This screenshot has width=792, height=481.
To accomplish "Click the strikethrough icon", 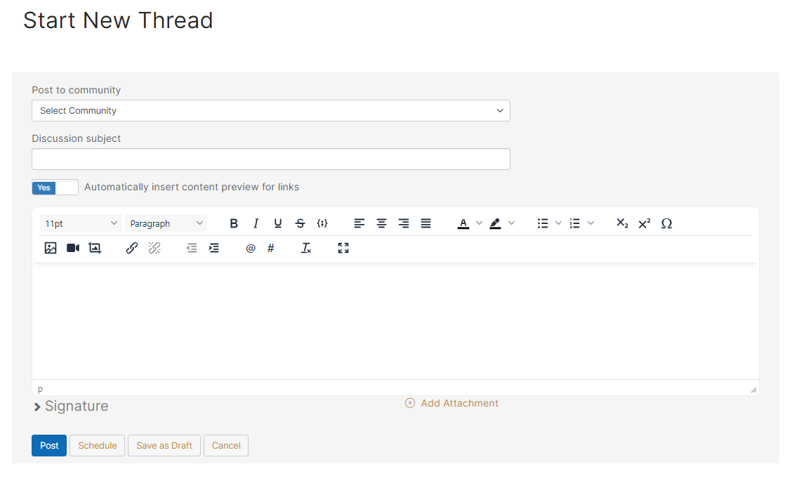I will 301,223.
